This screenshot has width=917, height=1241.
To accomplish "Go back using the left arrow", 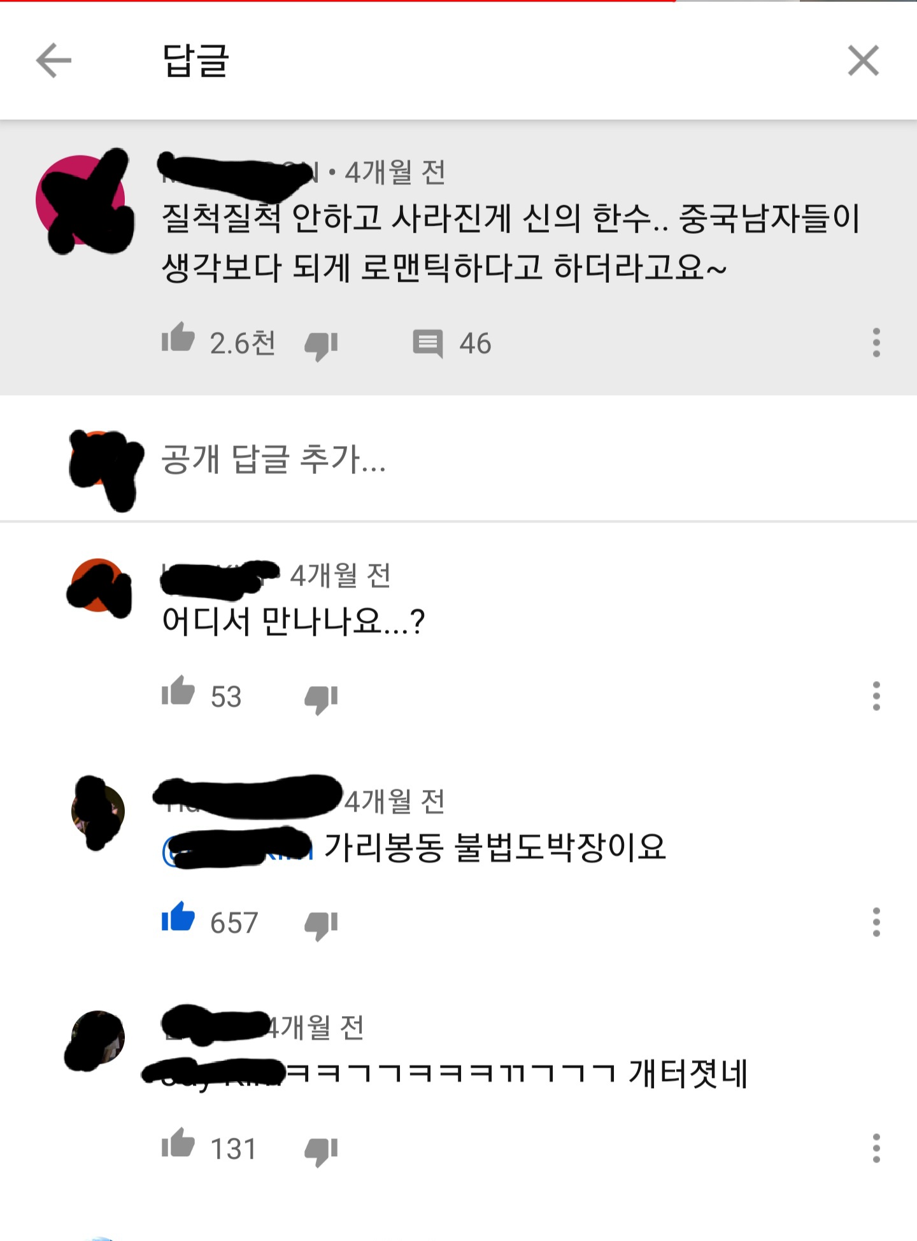I will 53,61.
